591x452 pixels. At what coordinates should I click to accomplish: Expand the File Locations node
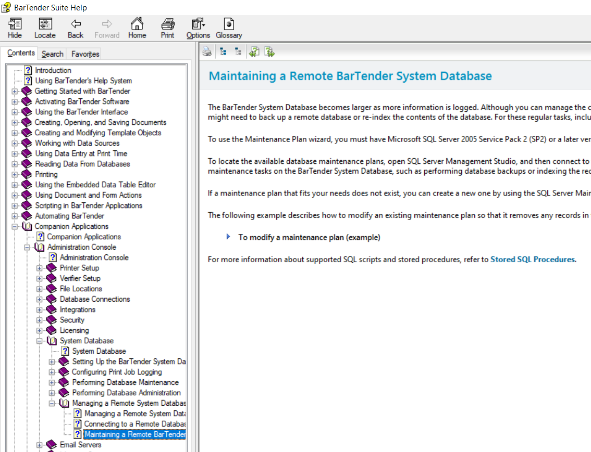(x=39, y=289)
